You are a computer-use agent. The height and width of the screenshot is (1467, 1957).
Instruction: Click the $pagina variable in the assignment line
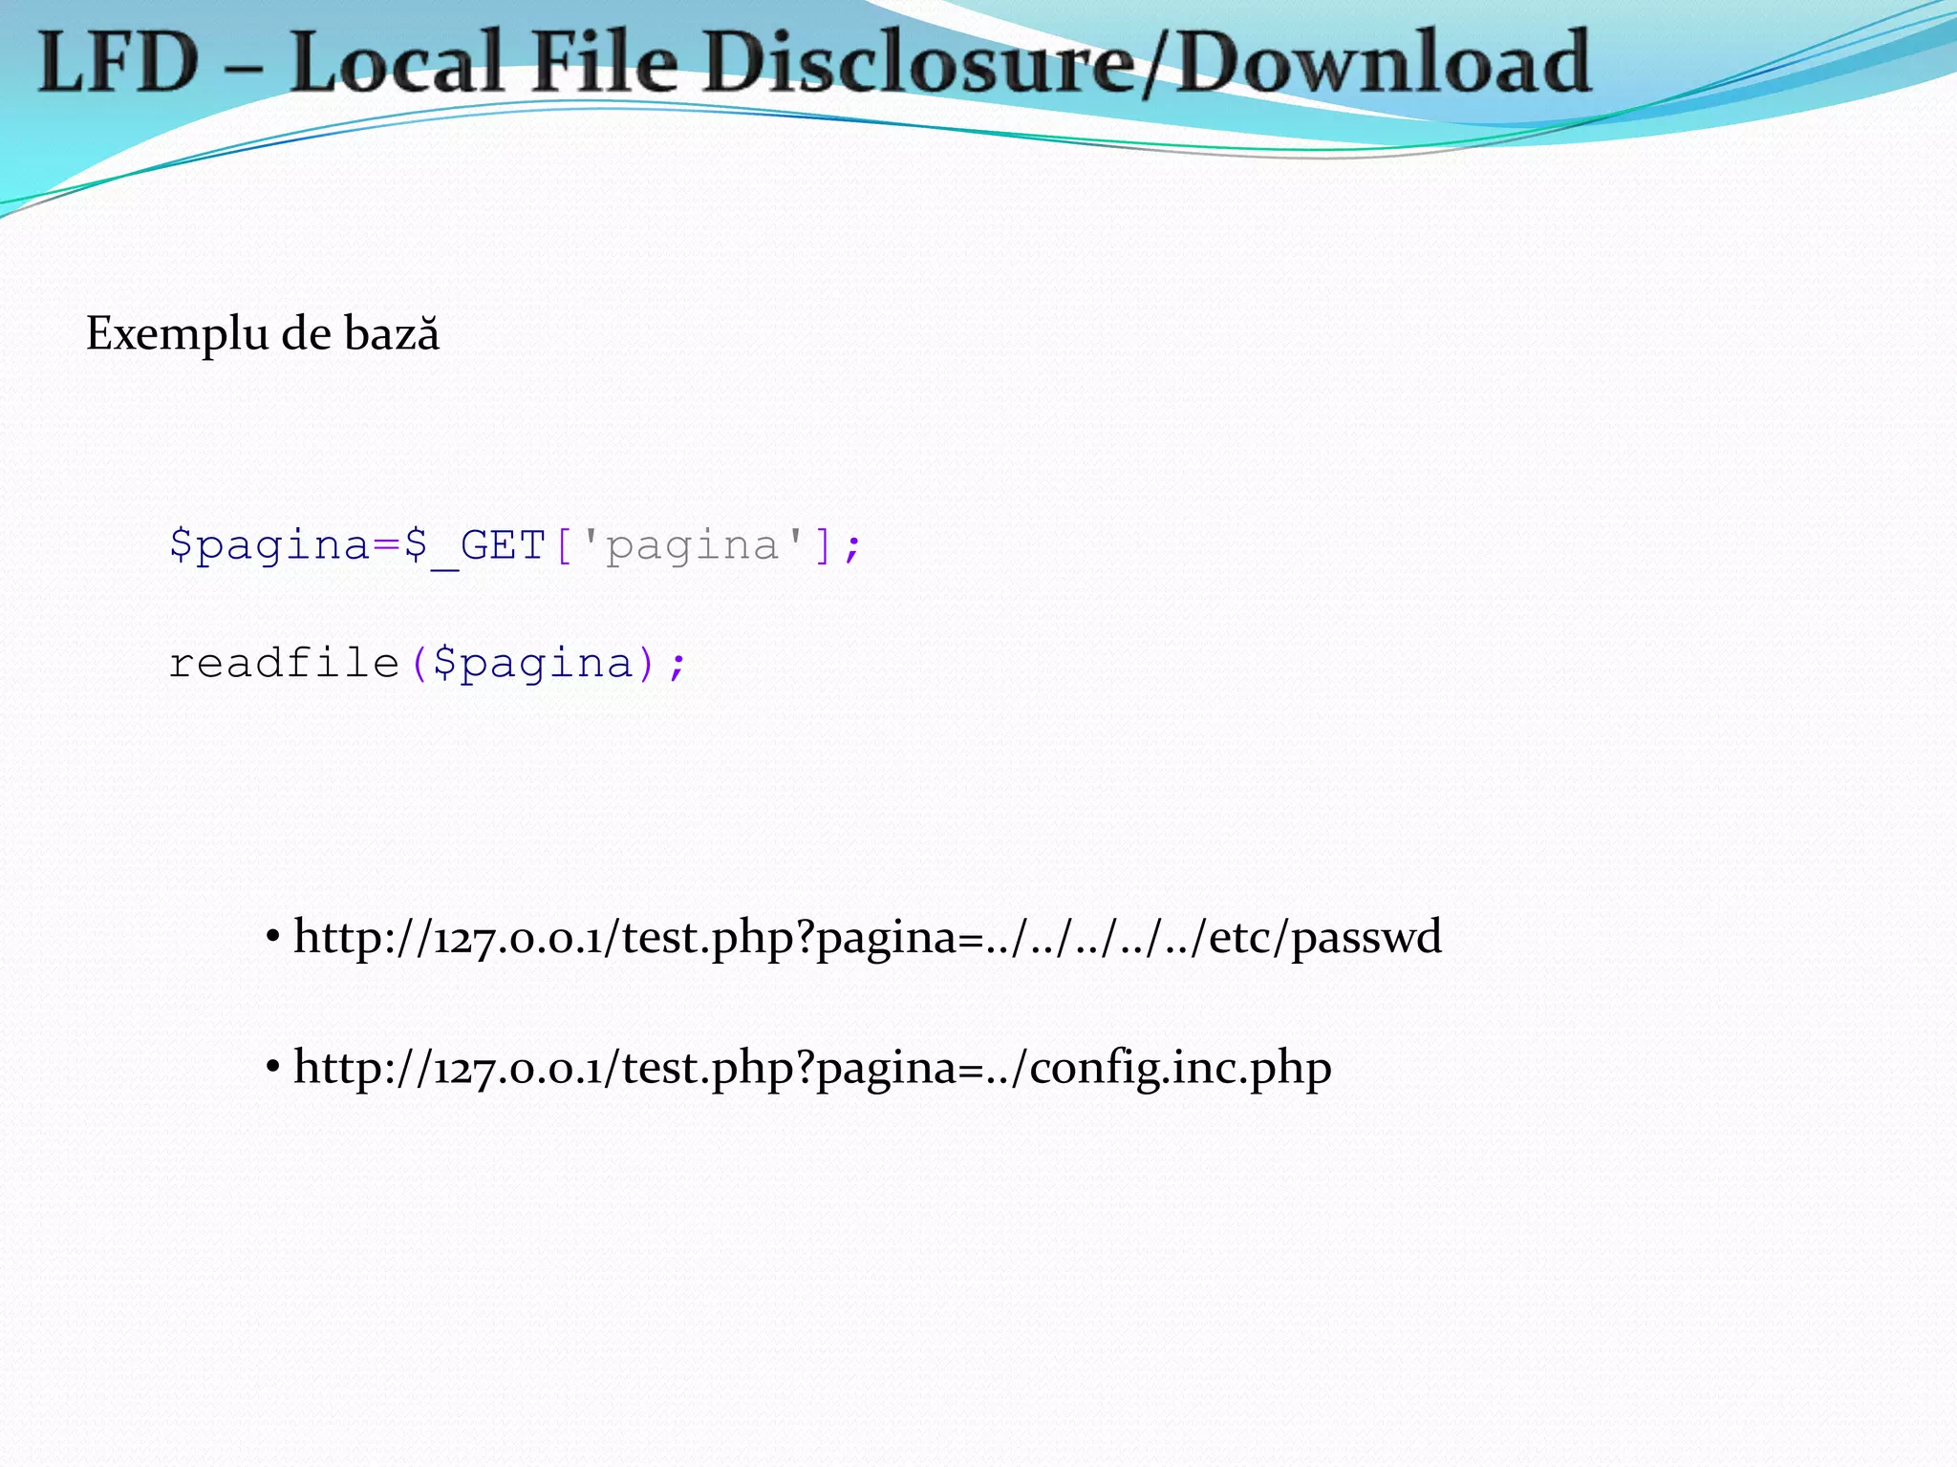pyautogui.click(x=269, y=546)
